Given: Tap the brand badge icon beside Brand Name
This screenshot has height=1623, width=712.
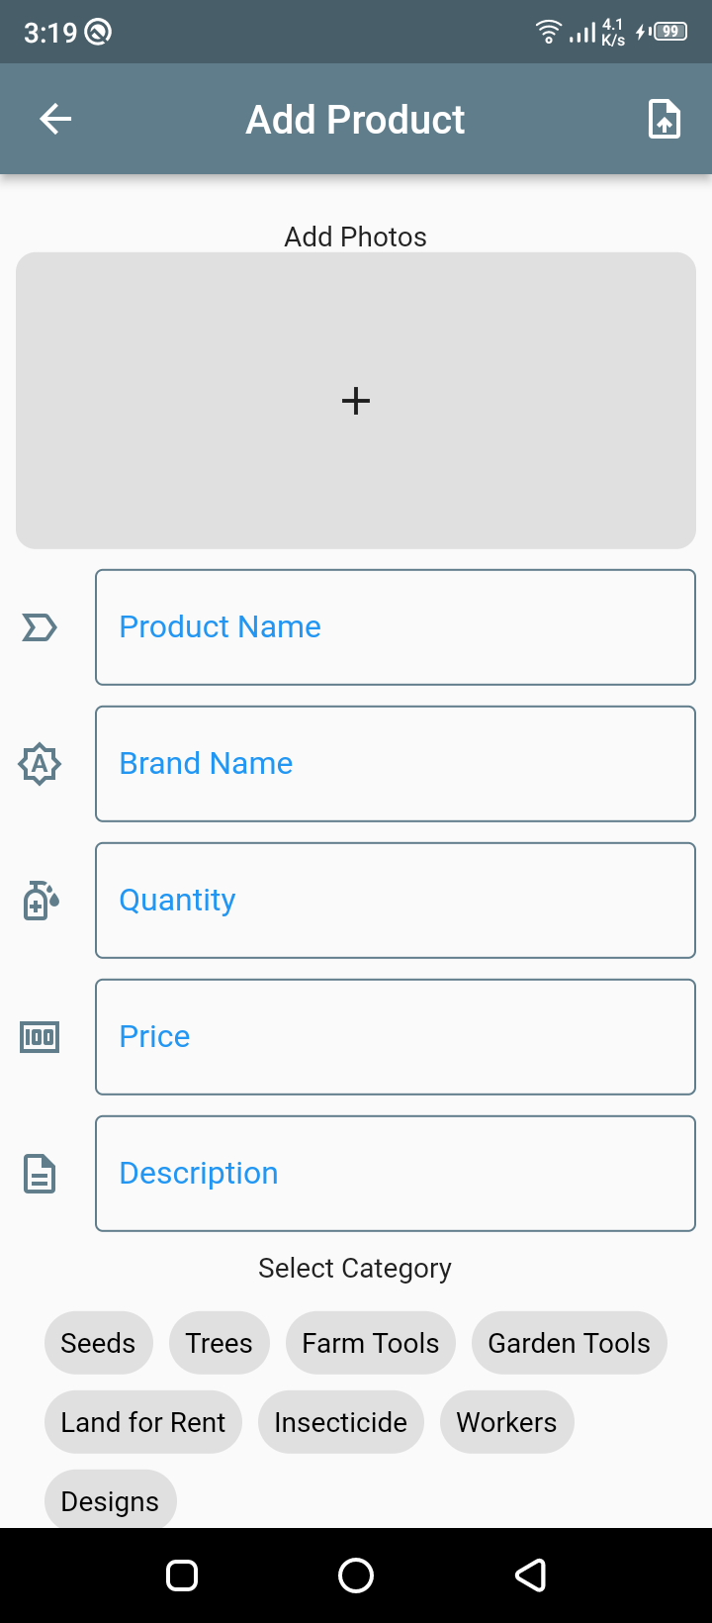Looking at the screenshot, I should (x=40, y=763).
